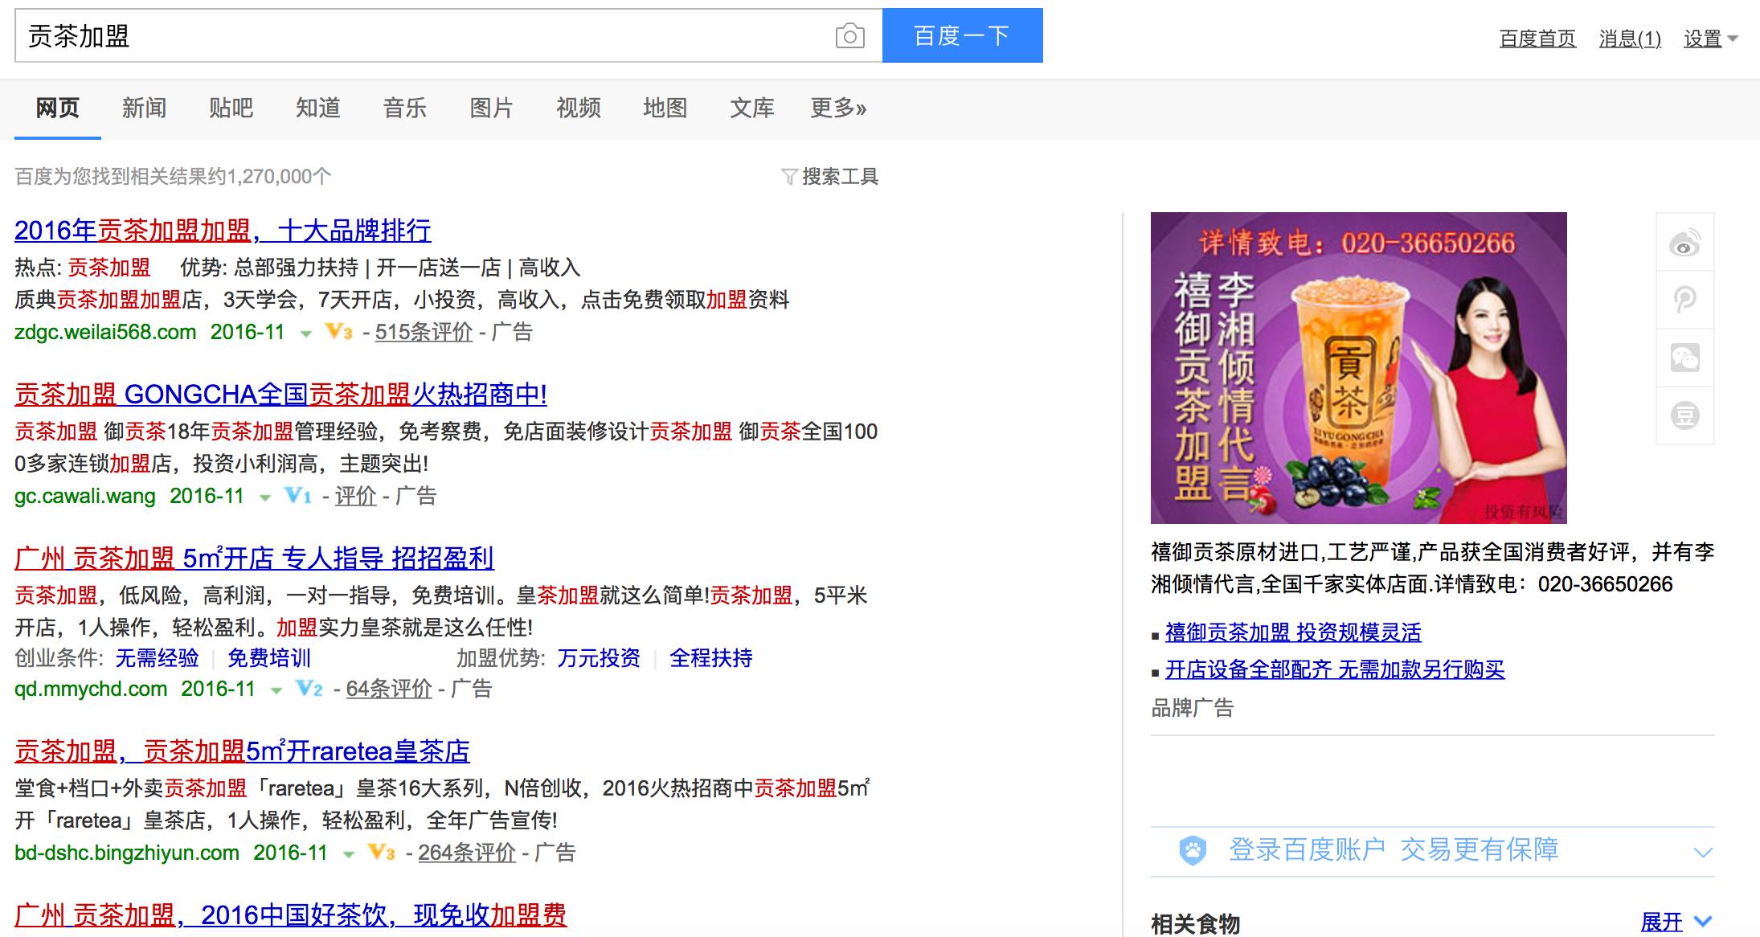Click the zdgc.weilai568.com green URL

click(x=105, y=332)
